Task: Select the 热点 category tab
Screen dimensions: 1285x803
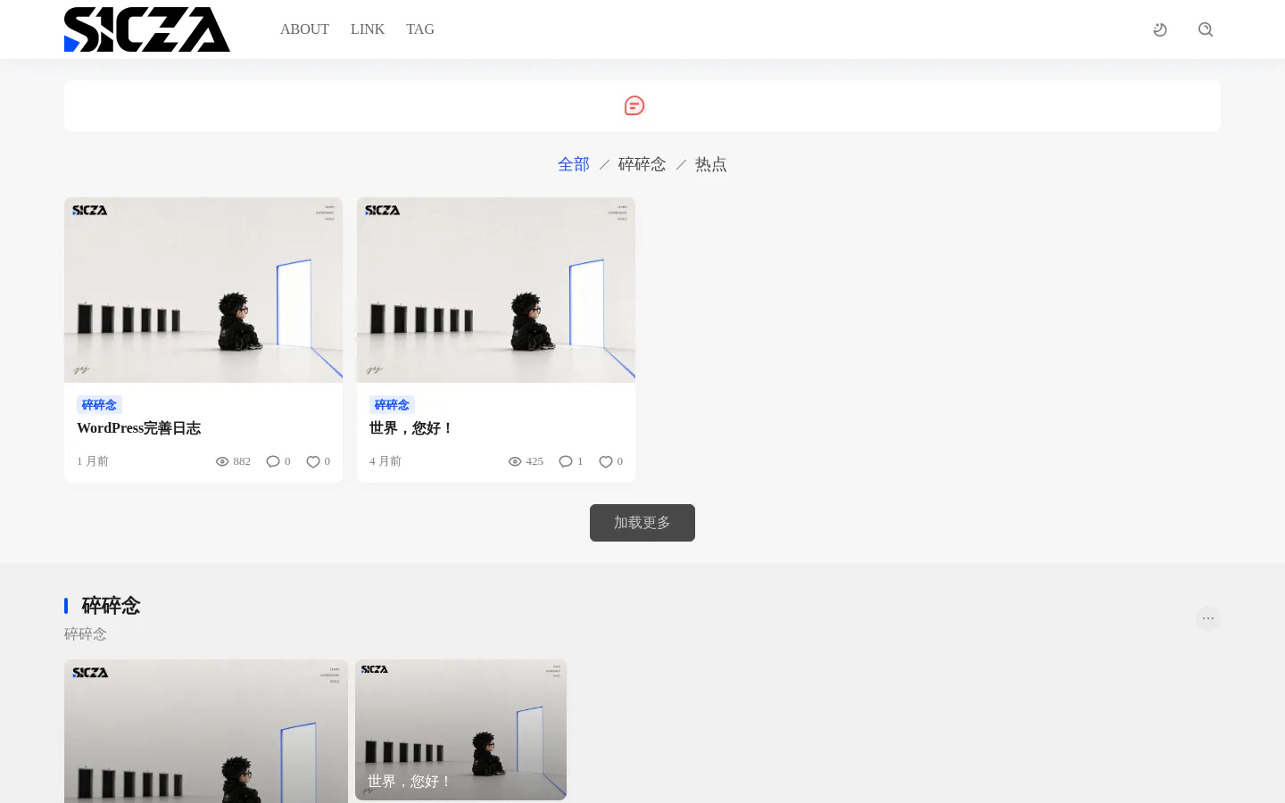Action: click(711, 164)
